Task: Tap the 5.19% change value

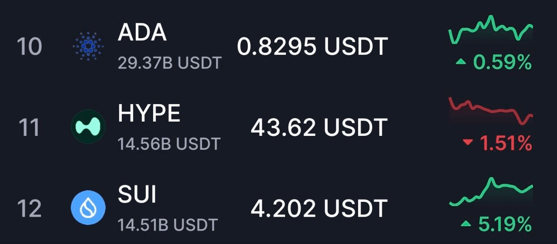Action: click(505, 224)
